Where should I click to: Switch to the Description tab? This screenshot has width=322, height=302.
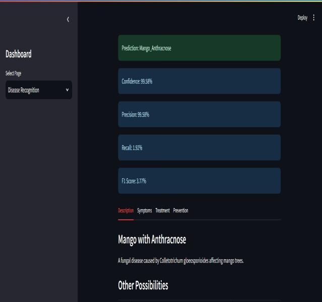coord(125,210)
